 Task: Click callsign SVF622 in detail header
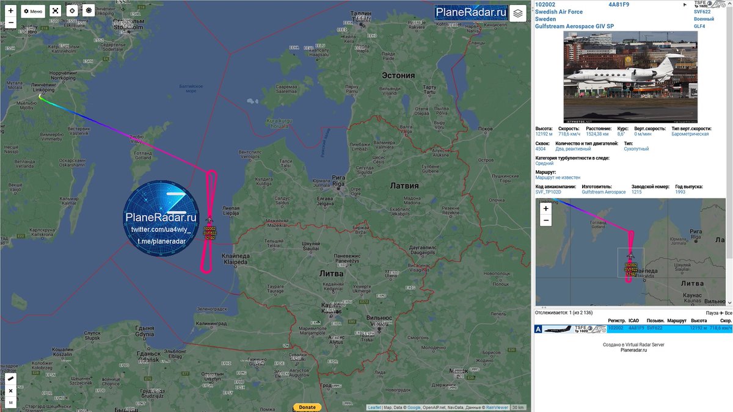coord(702,12)
